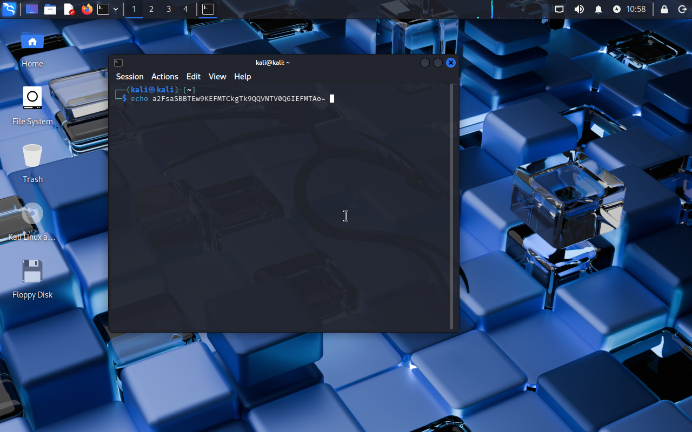Click the show desktop panel icon

tap(32, 9)
